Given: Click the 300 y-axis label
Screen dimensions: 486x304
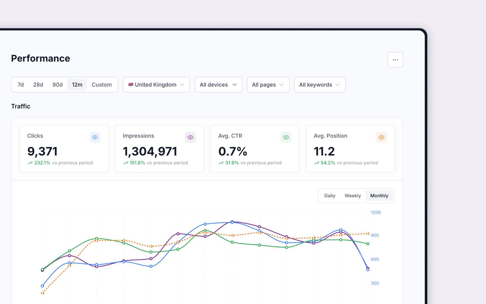Looking at the screenshot, I should point(375,283).
